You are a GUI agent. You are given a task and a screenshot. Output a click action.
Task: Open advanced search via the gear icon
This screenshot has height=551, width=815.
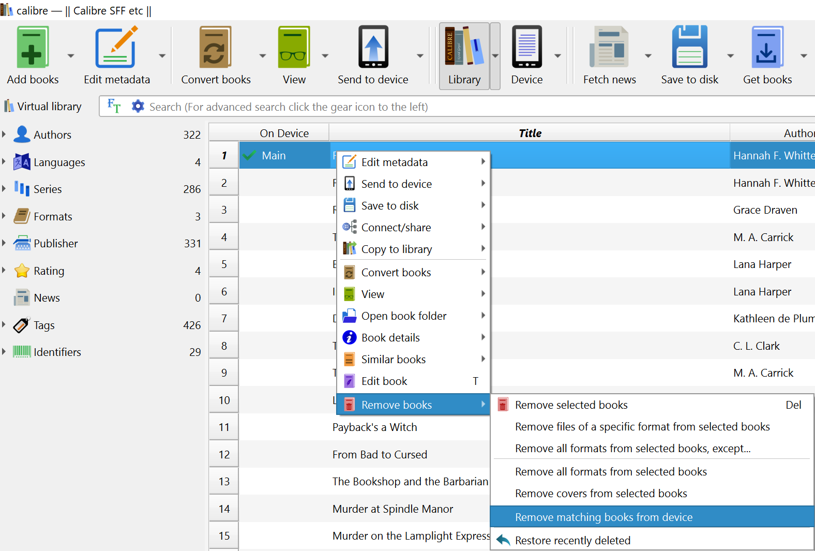[x=138, y=106]
